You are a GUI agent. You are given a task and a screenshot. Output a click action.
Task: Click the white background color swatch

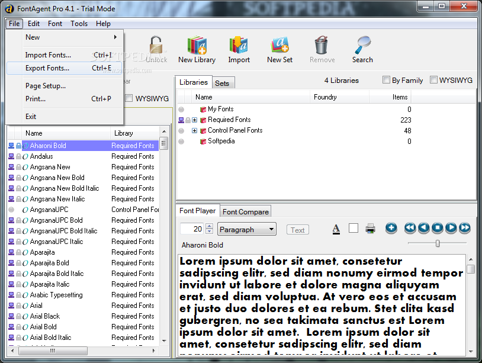click(x=354, y=229)
